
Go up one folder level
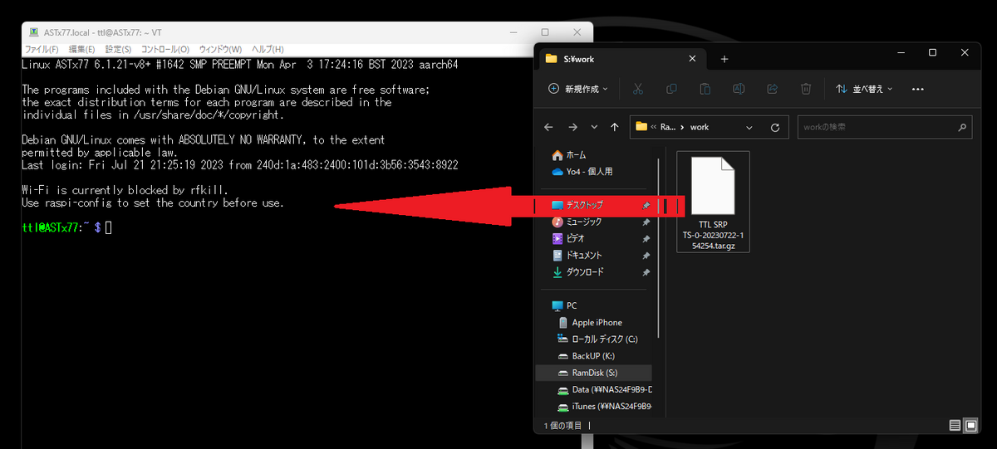(614, 127)
